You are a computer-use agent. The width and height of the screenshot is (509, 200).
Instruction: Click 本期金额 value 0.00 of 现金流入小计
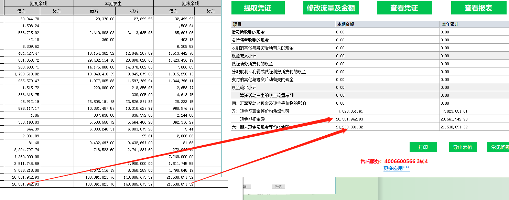[x=340, y=56]
